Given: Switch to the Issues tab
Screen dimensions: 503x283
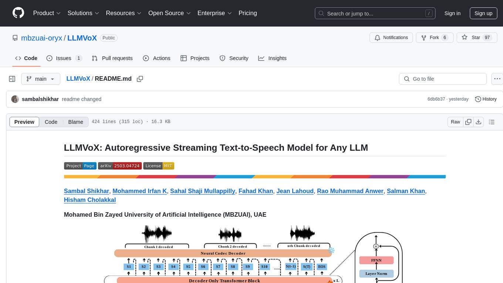Looking at the screenshot, I should [x=64, y=58].
